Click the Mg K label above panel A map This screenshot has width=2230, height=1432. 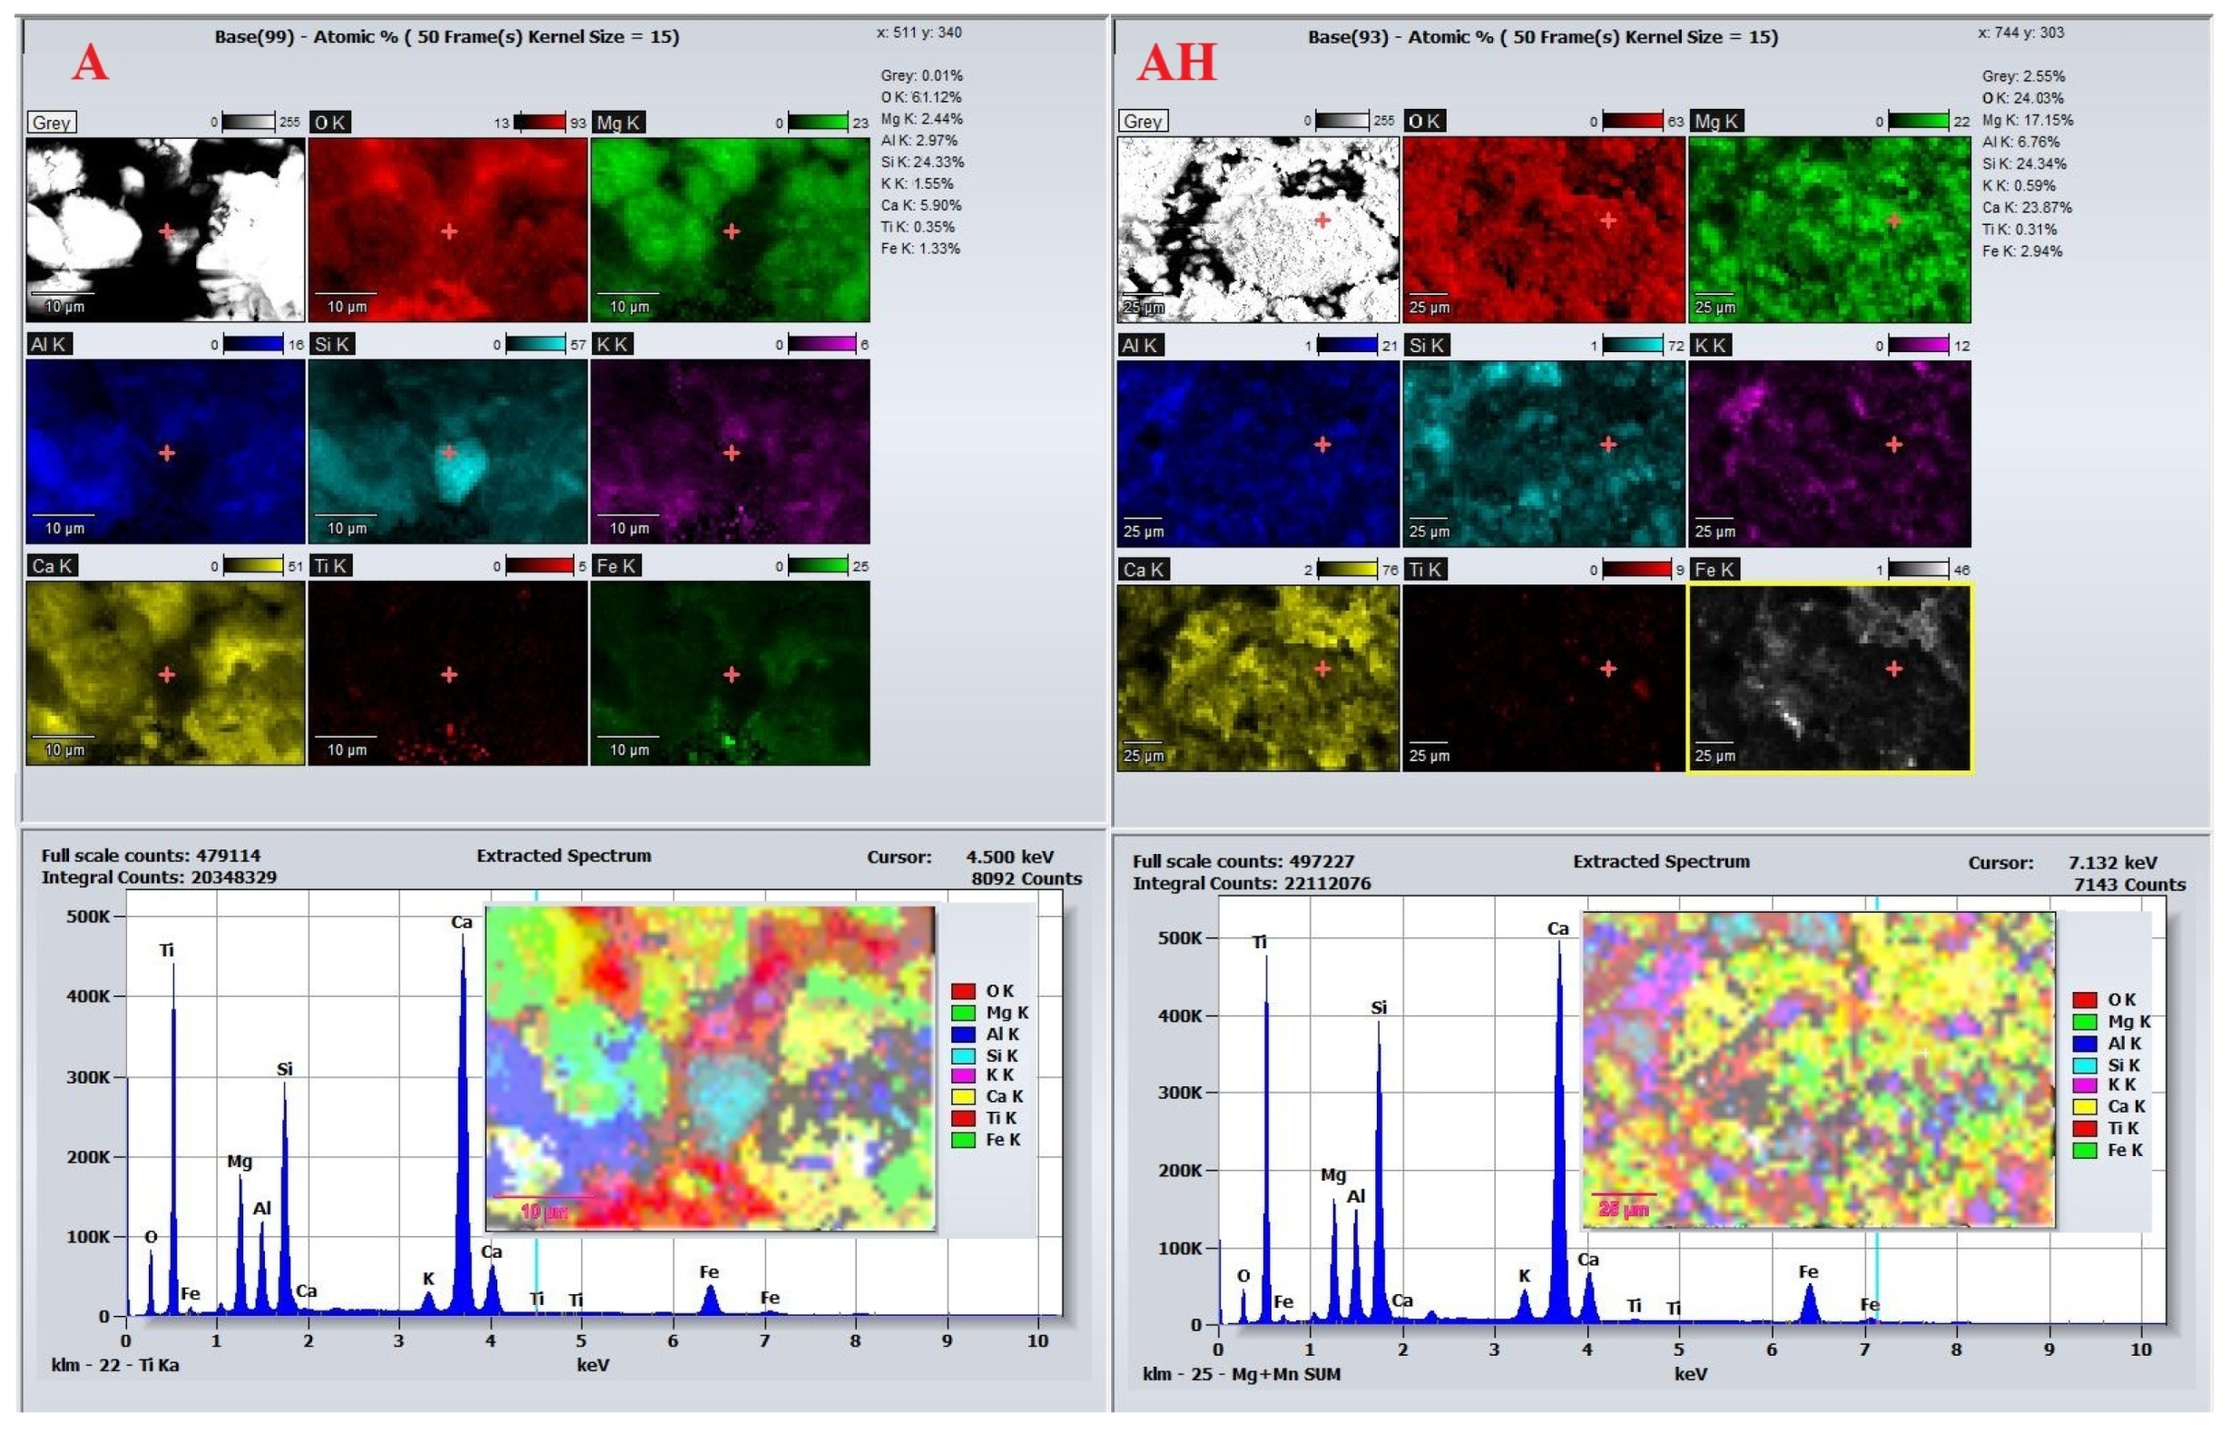pos(618,122)
